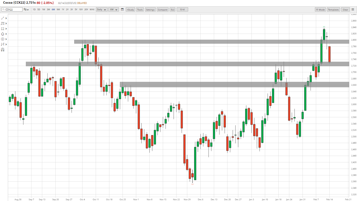Open the Templates button
This screenshot has height=201, width=357.
point(333,9)
